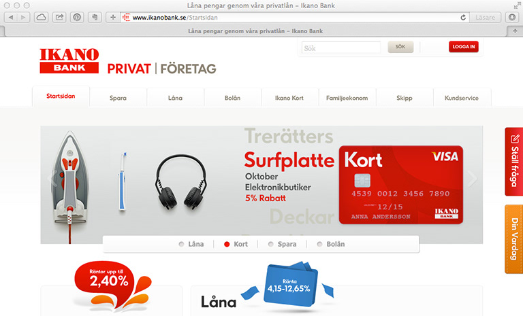Click the Ikano Bank logo
This screenshot has width=523, height=316.
pyautogui.click(x=69, y=60)
